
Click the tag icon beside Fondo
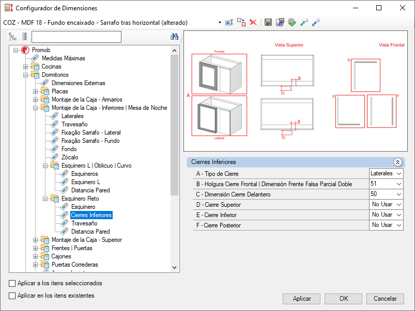[54, 149]
